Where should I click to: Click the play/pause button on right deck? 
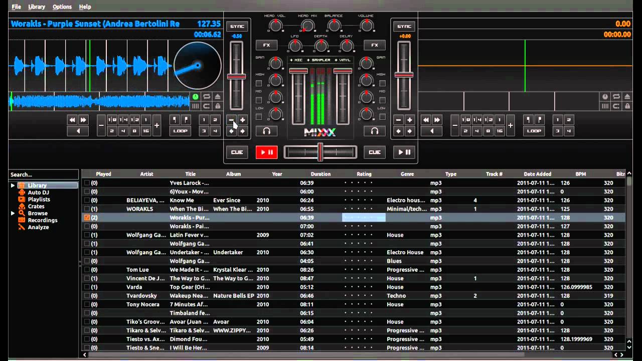(x=404, y=152)
